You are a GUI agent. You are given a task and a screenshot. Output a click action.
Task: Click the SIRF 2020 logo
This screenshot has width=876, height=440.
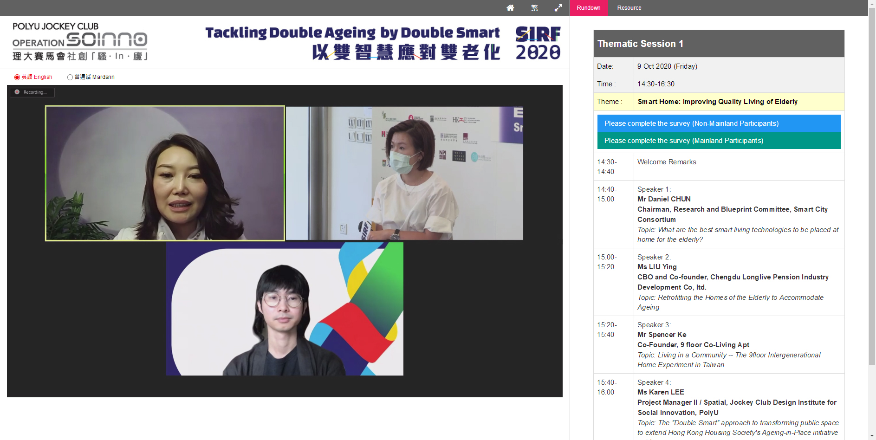(x=538, y=43)
